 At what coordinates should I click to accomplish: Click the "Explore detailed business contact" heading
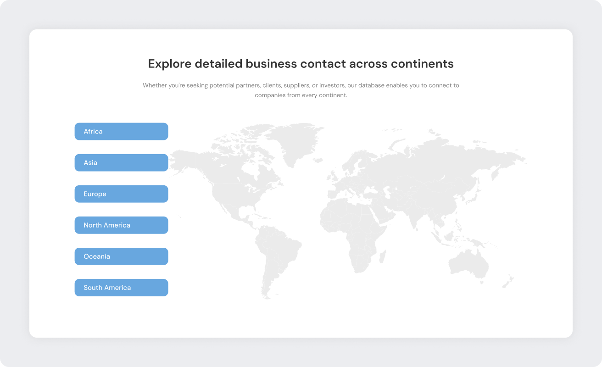[301, 64]
